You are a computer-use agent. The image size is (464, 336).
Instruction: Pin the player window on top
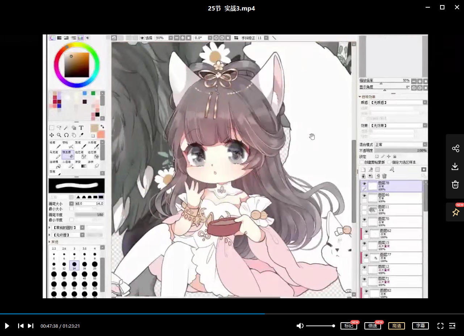click(455, 212)
